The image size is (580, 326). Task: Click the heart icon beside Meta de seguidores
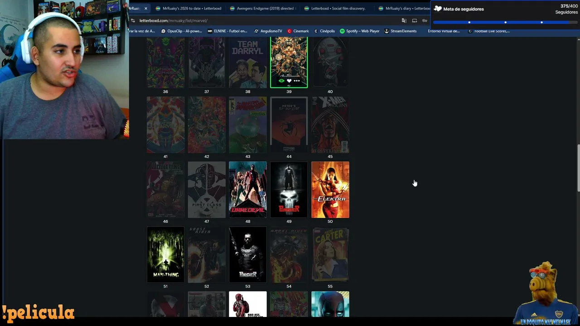438,9
